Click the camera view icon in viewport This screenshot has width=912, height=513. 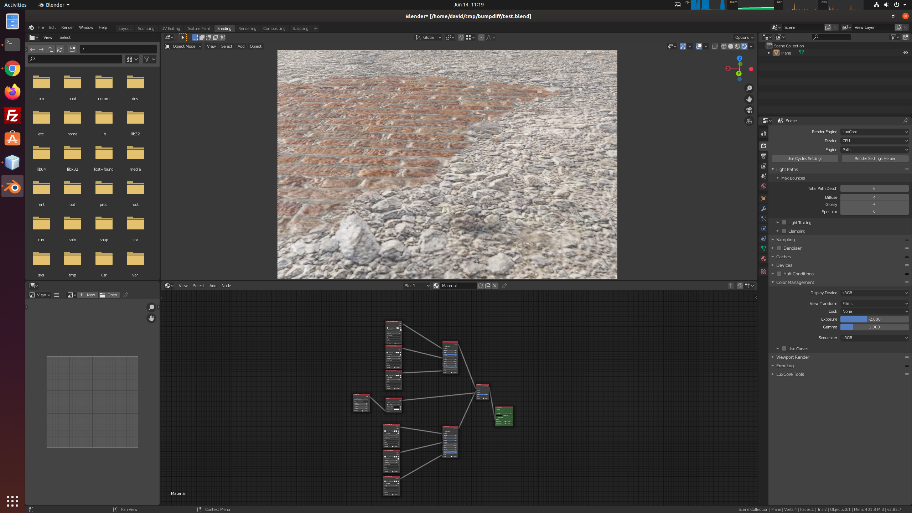tap(749, 110)
